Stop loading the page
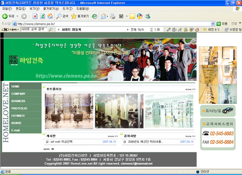Viewport: 242px width, 175px height. tap(35, 16)
